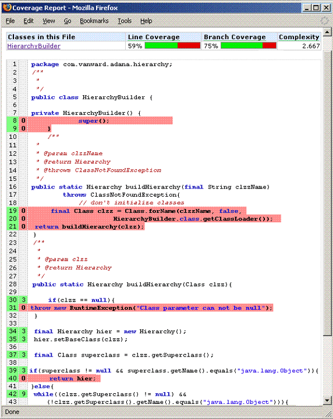Click the scrollbar up arrow

327,32
